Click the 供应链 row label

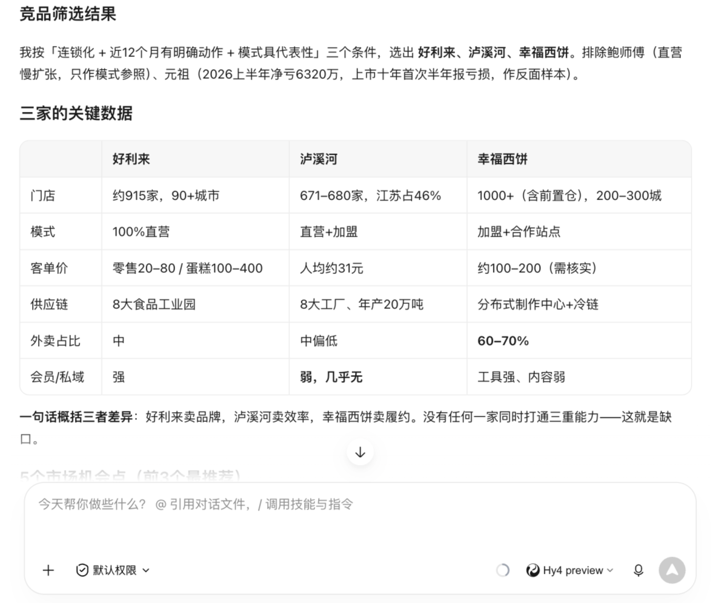tap(49, 304)
